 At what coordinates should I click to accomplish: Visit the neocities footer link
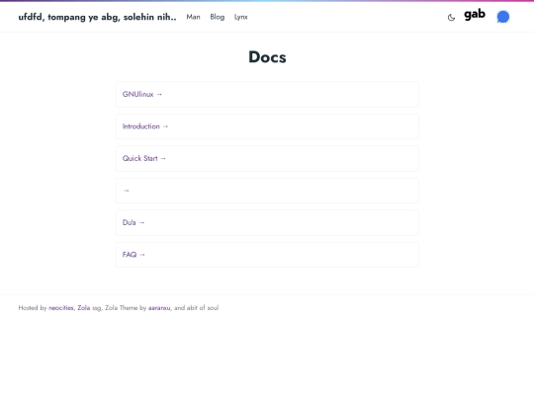point(61,308)
